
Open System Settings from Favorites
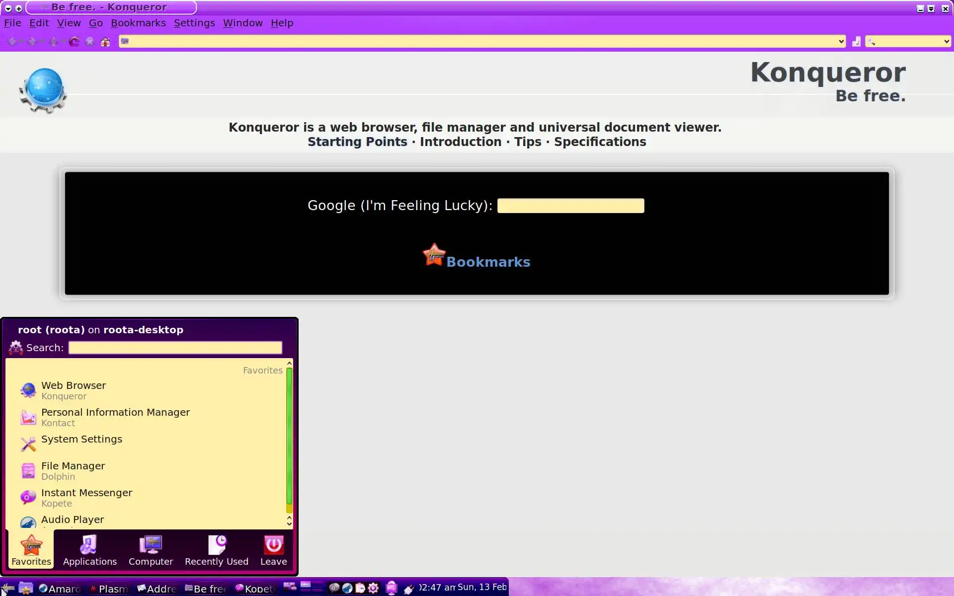click(81, 440)
